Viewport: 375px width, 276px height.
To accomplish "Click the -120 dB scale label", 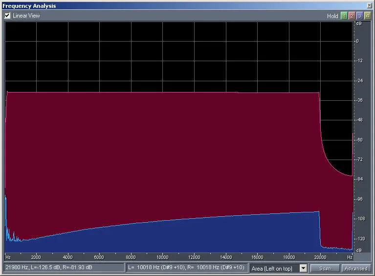I will point(361,239).
